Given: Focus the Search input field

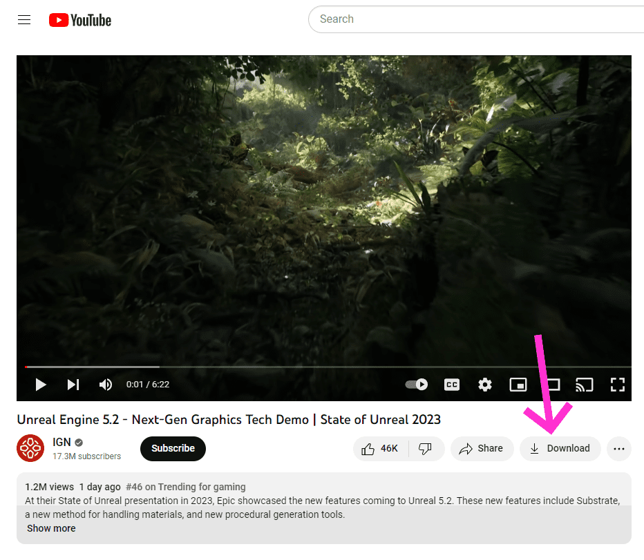Looking at the screenshot, I should pos(476,19).
